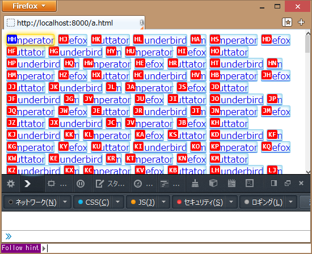Click the page vertical scrollbar thumb
The height and width of the screenshot is (254, 312).
pyautogui.click(x=307, y=44)
